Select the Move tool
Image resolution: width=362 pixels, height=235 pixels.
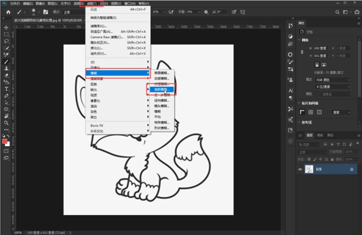point(6,27)
